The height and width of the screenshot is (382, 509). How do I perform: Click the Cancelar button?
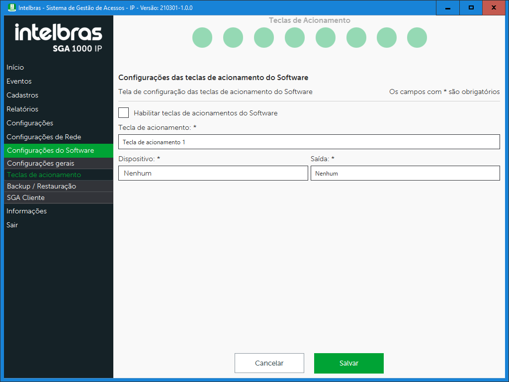pyautogui.click(x=269, y=363)
